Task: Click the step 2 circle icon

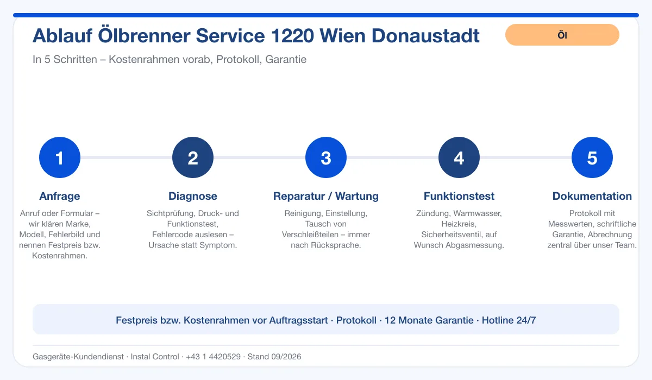Action: click(x=193, y=157)
